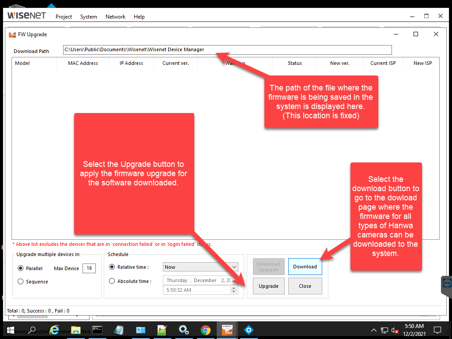452x339 pixels.
Task: Open the Settings gear icon on the taskbar
Action: 184,330
